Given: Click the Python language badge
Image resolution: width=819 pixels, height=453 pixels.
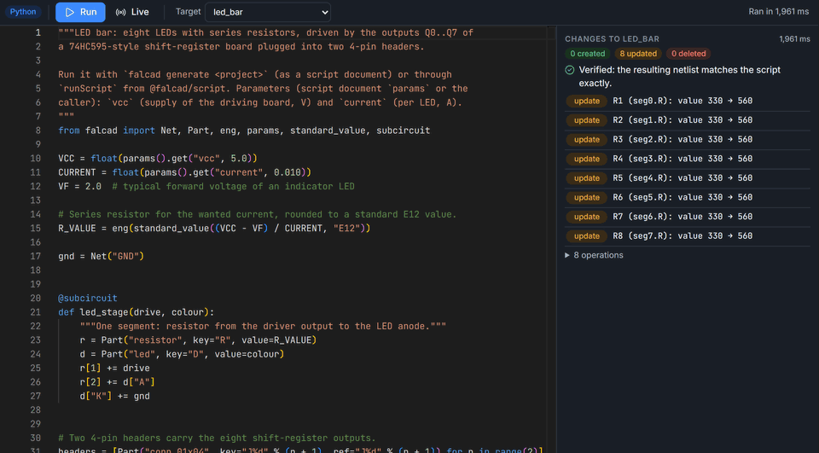Looking at the screenshot, I should click(23, 12).
